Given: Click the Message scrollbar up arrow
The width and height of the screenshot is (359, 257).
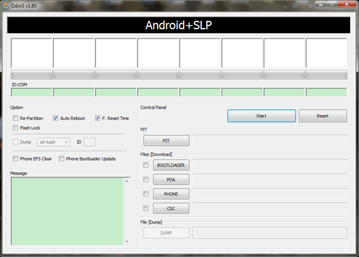Looking at the screenshot, I should (127, 181).
